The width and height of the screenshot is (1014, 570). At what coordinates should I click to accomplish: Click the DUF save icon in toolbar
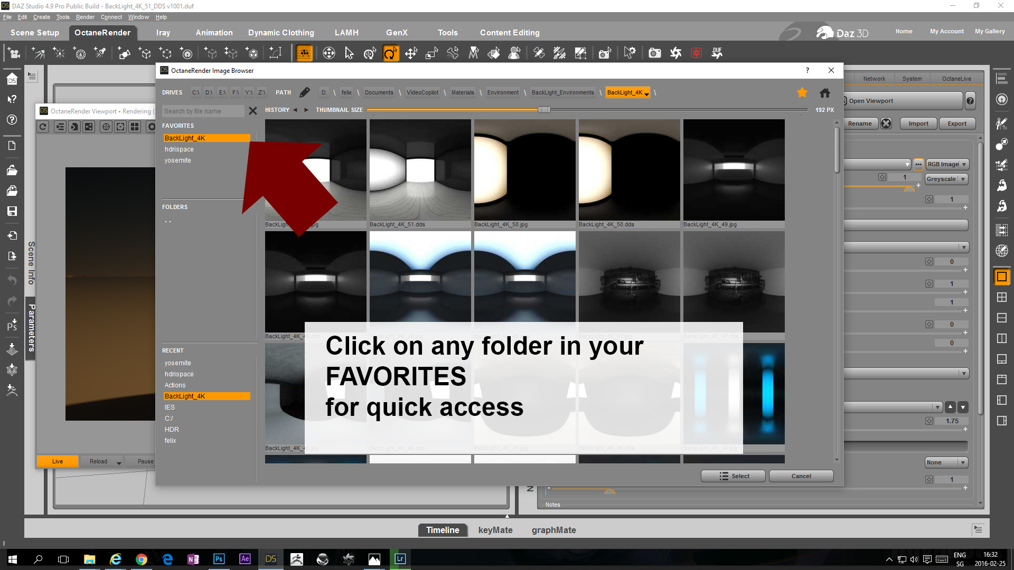tap(717, 53)
